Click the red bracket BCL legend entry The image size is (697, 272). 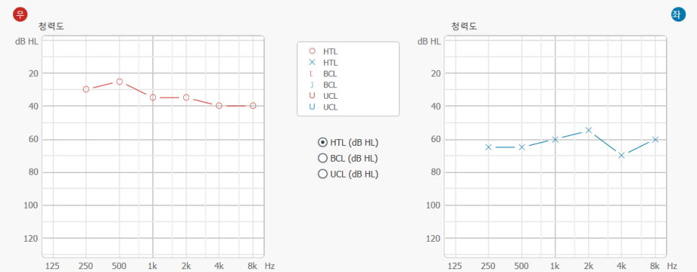pyautogui.click(x=323, y=74)
